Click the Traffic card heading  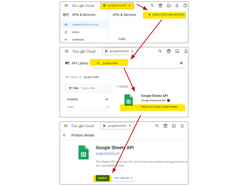[122, 39]
